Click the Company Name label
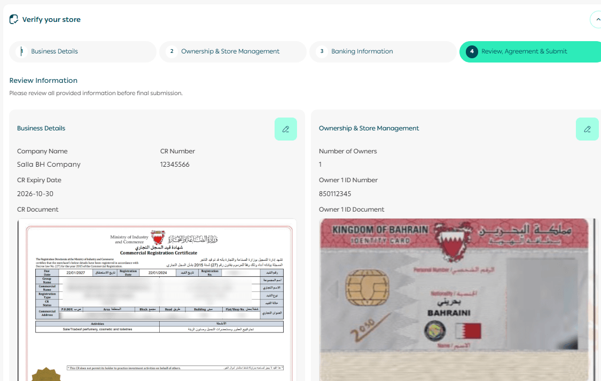 click(42, 151)
